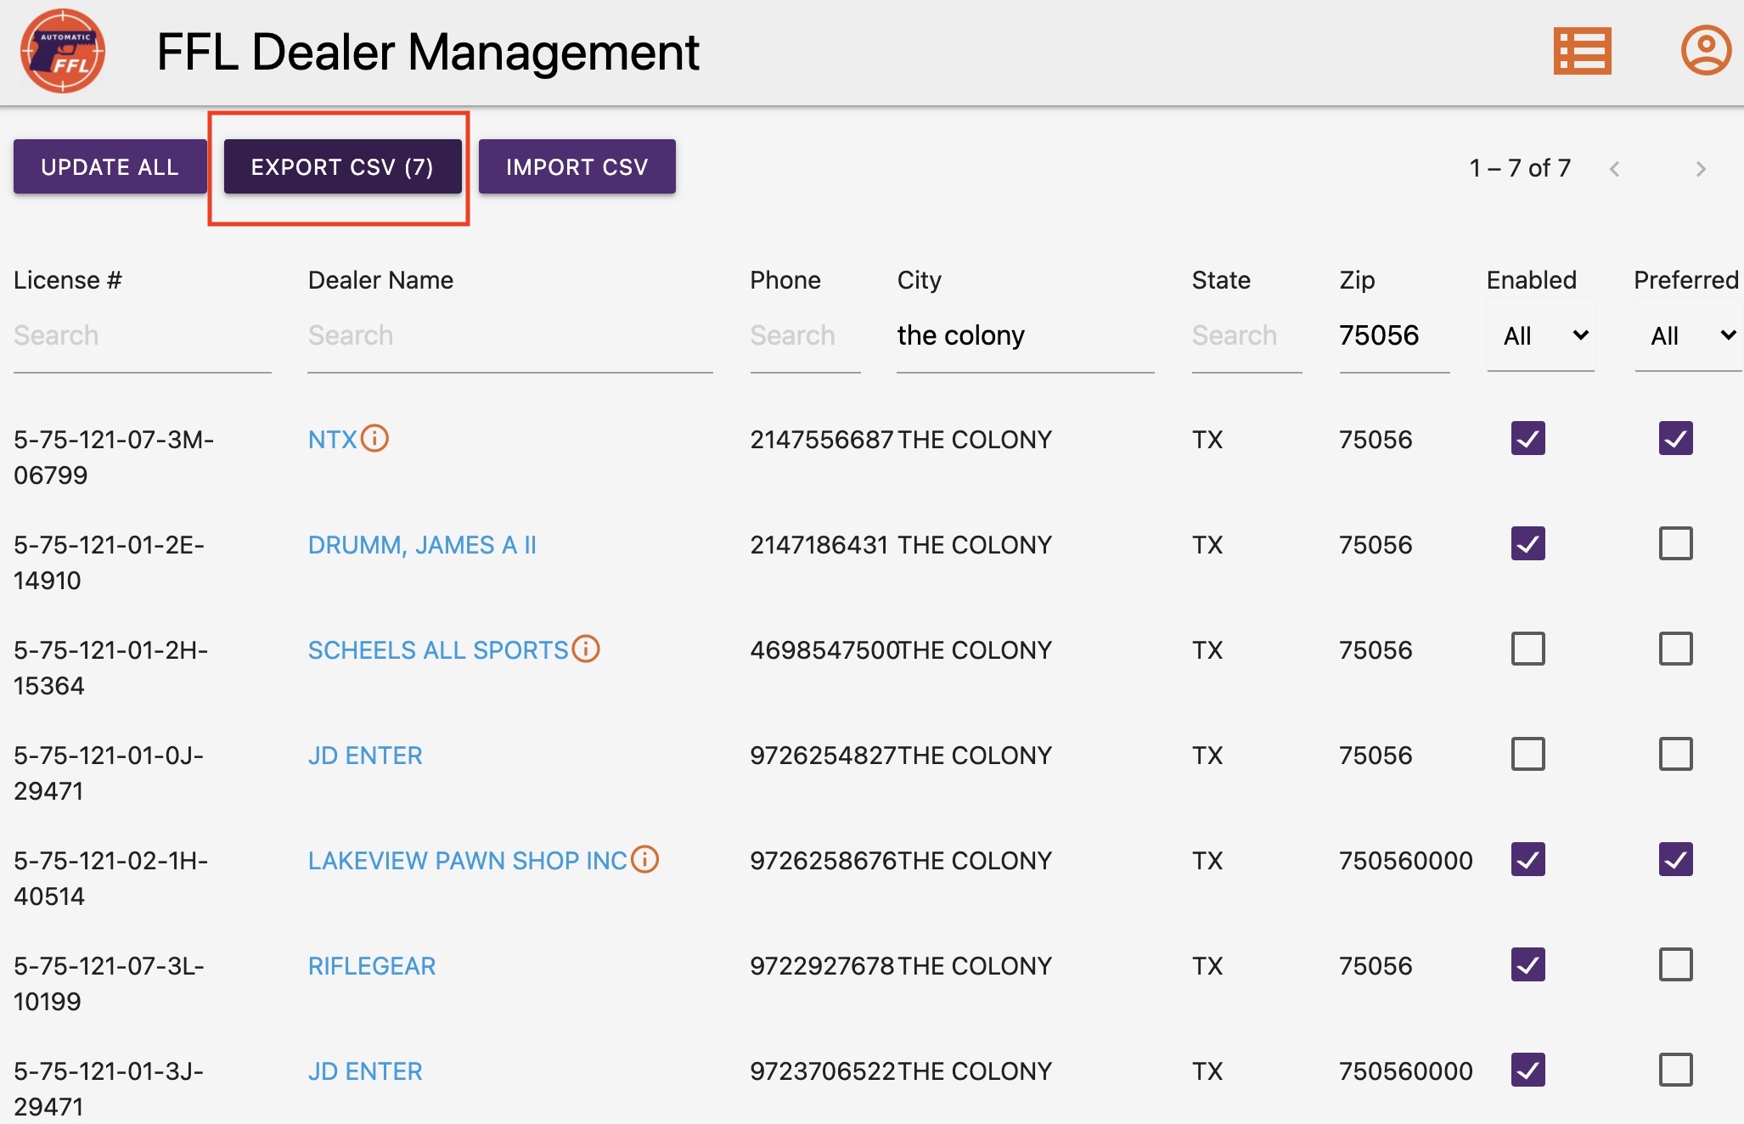Click the Dealer Name search field
This screenshot has width=1744, height=1124.
[x=509, y=336]
